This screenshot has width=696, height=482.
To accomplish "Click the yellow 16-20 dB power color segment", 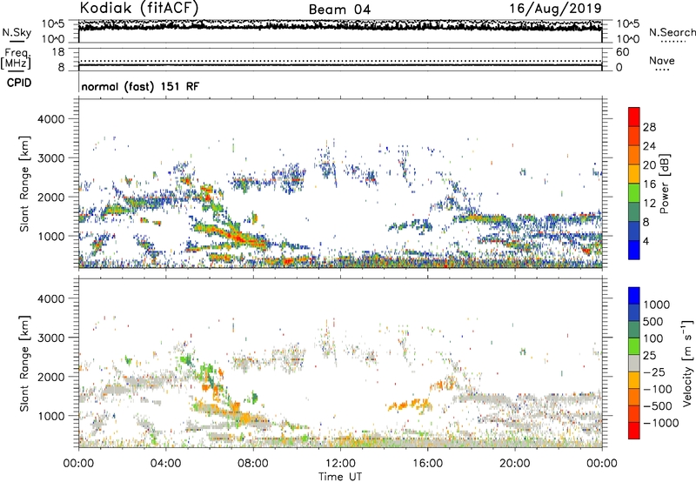I will (x=634, y=174).
